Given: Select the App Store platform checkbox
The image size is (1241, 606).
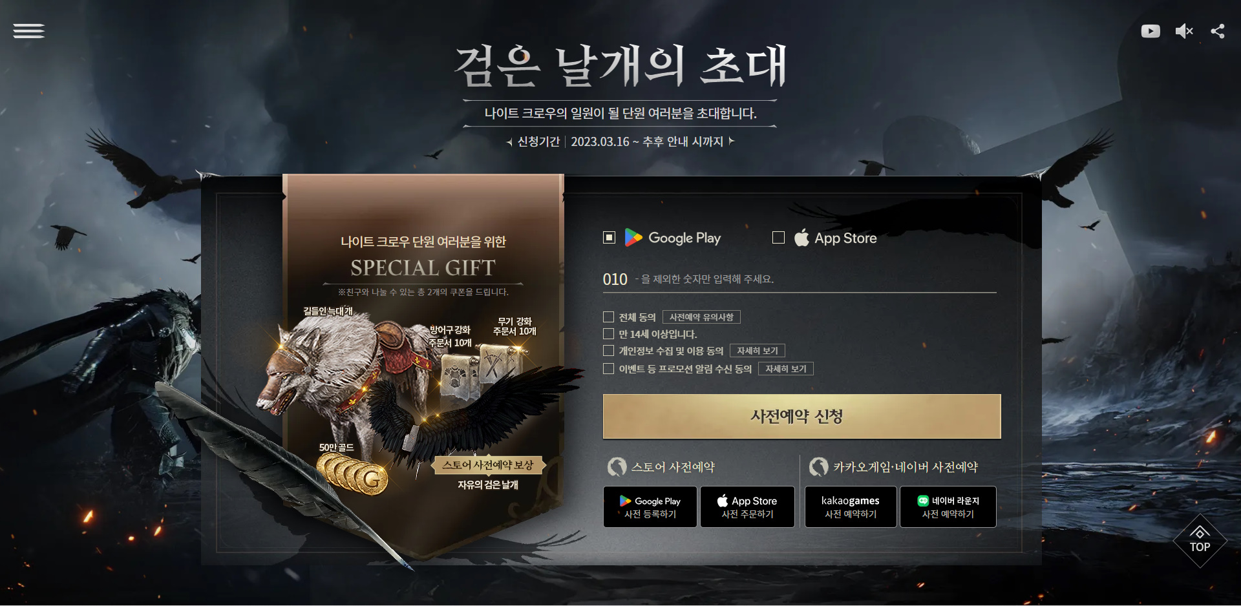Looking at the screenshot, I should [778, 238].
